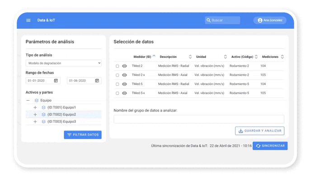Viewport: 310px width, 177px height.
Task: Open Tipo de análisis dropdown
Action: coord(63,63)
